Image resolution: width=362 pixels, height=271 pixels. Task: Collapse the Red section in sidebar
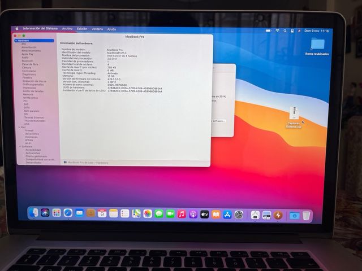(19, 127)
